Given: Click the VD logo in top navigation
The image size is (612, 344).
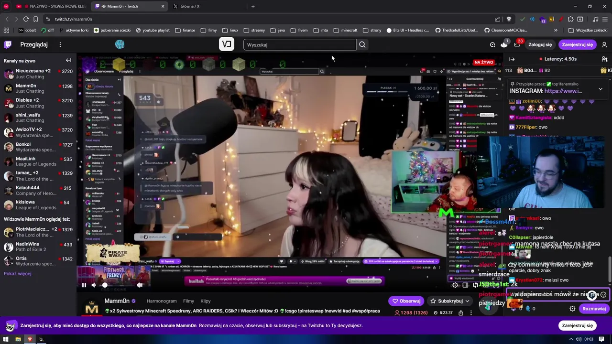Looking at the screenshot, I should [227, 44].
